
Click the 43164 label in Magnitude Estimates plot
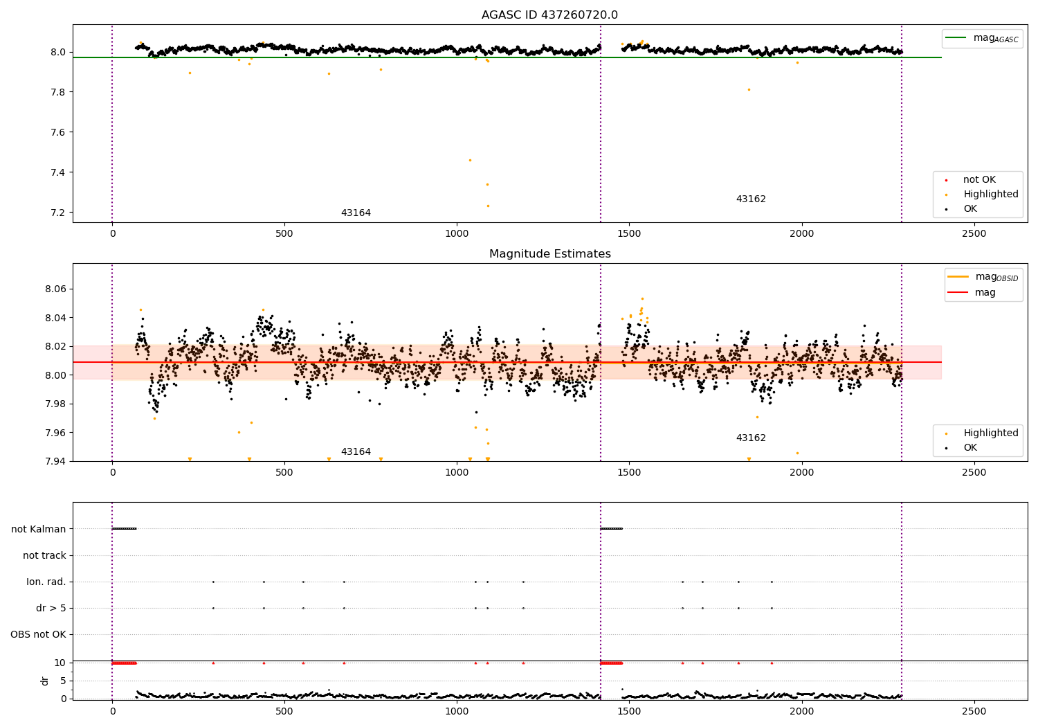pos(356,452)
